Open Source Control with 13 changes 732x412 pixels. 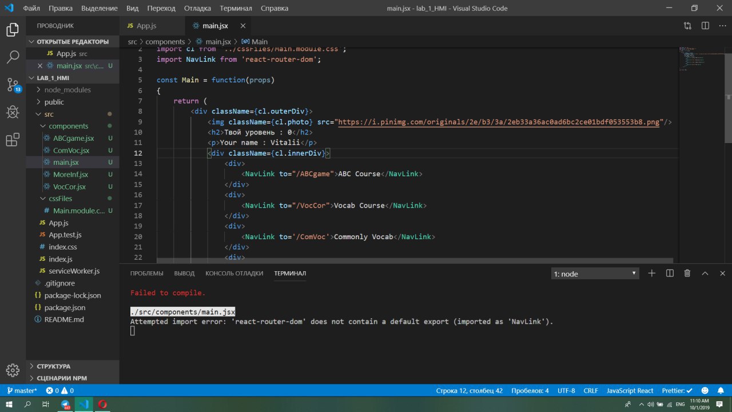(13, 85)
